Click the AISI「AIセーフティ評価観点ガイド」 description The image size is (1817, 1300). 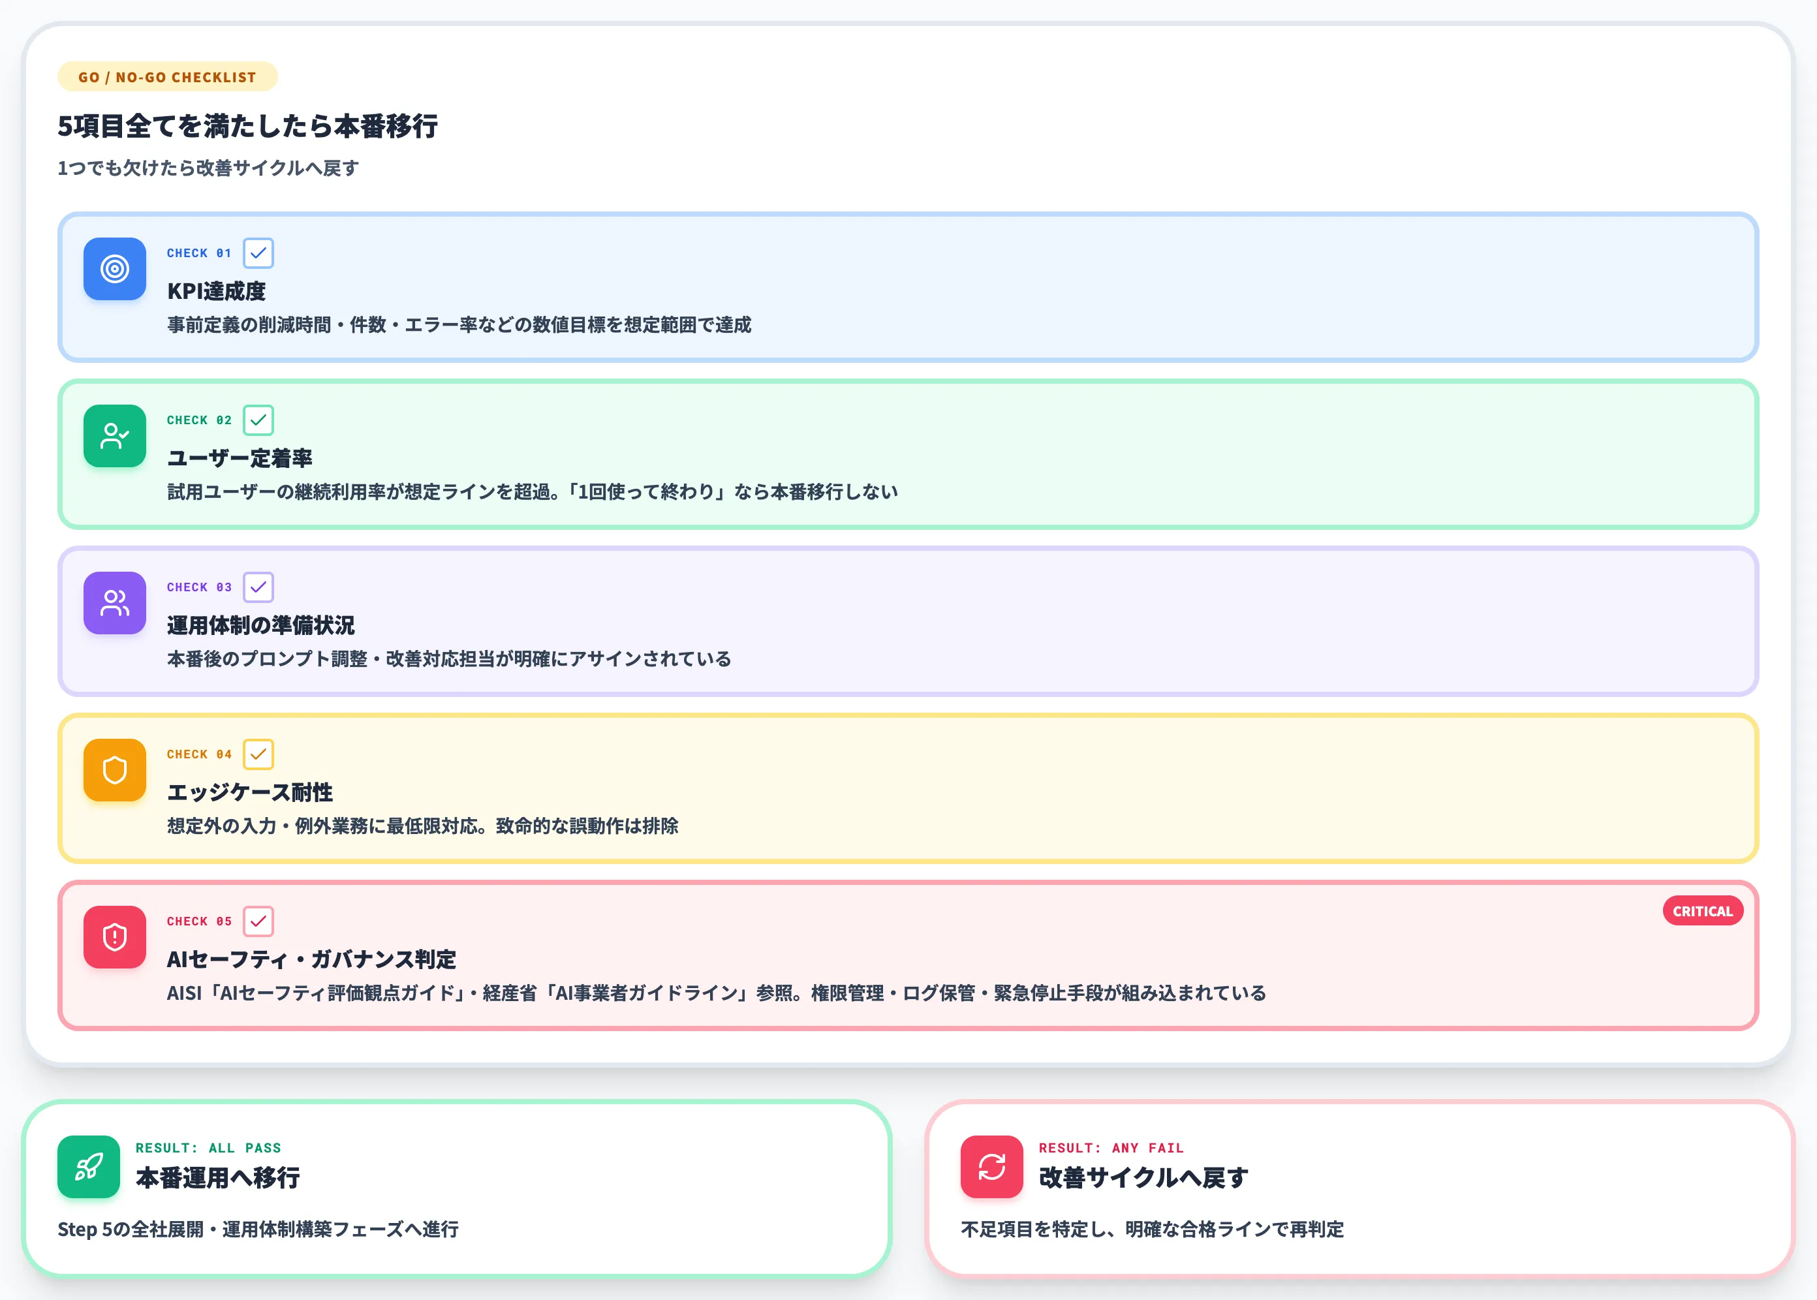(x=717, y=993)
